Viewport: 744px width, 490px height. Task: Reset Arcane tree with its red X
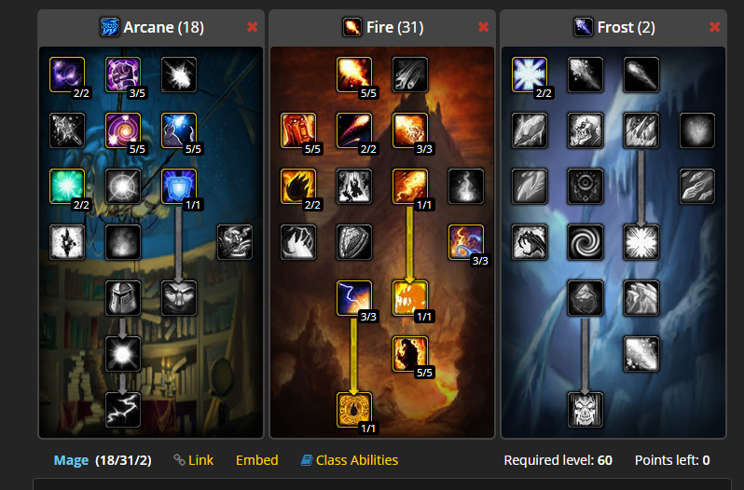tap(253, 27)
